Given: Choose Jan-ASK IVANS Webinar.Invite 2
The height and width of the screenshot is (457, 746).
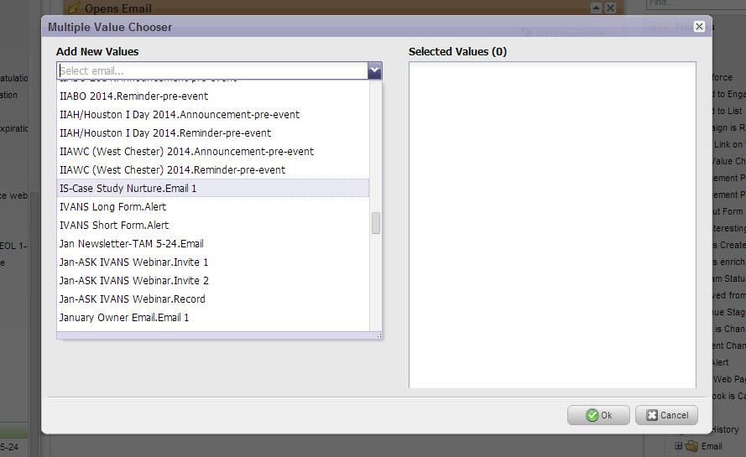Looking at the screenshot, I should pyautogui.click(x=134, y=281).
